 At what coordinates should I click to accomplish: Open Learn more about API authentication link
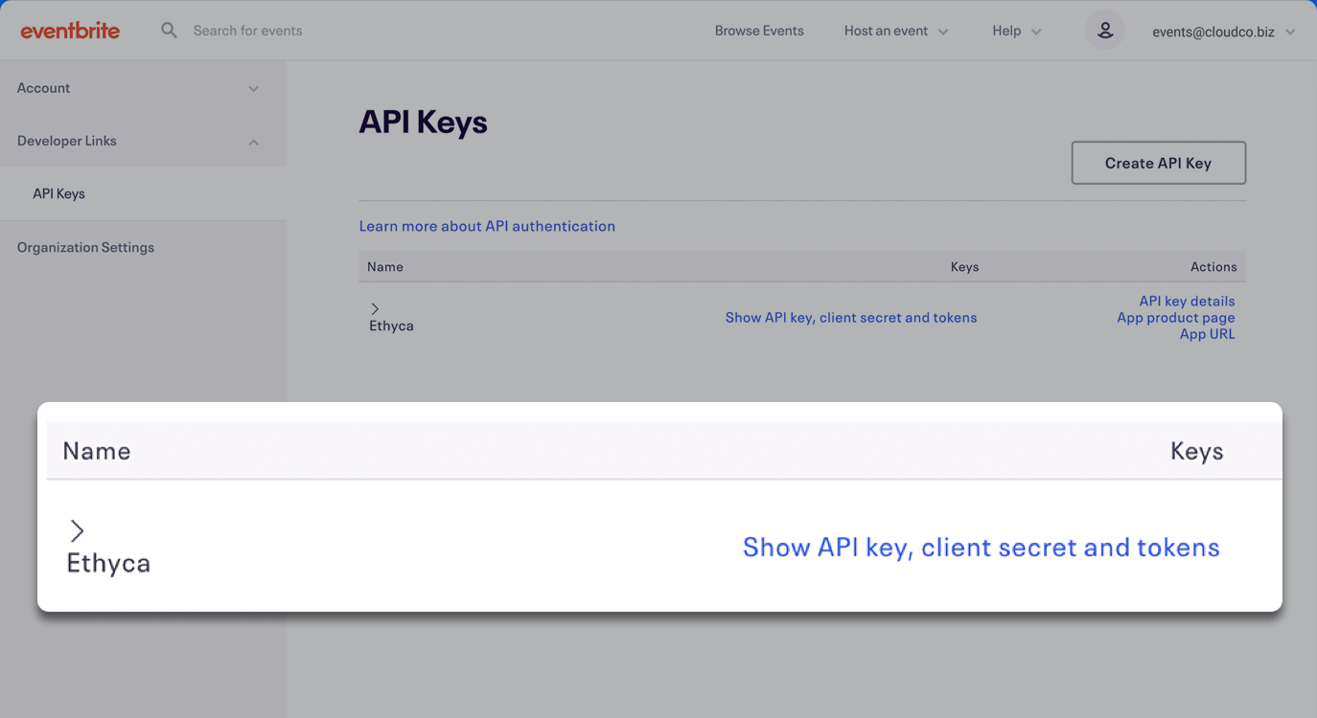[x=487, y=226]
